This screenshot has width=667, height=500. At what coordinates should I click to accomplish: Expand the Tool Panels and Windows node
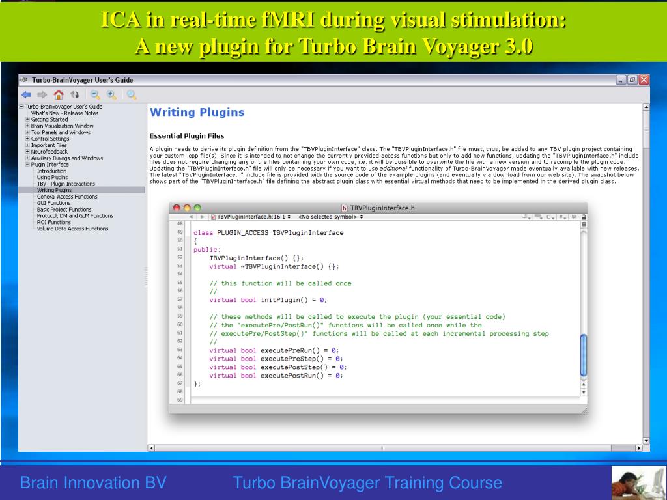27,132
